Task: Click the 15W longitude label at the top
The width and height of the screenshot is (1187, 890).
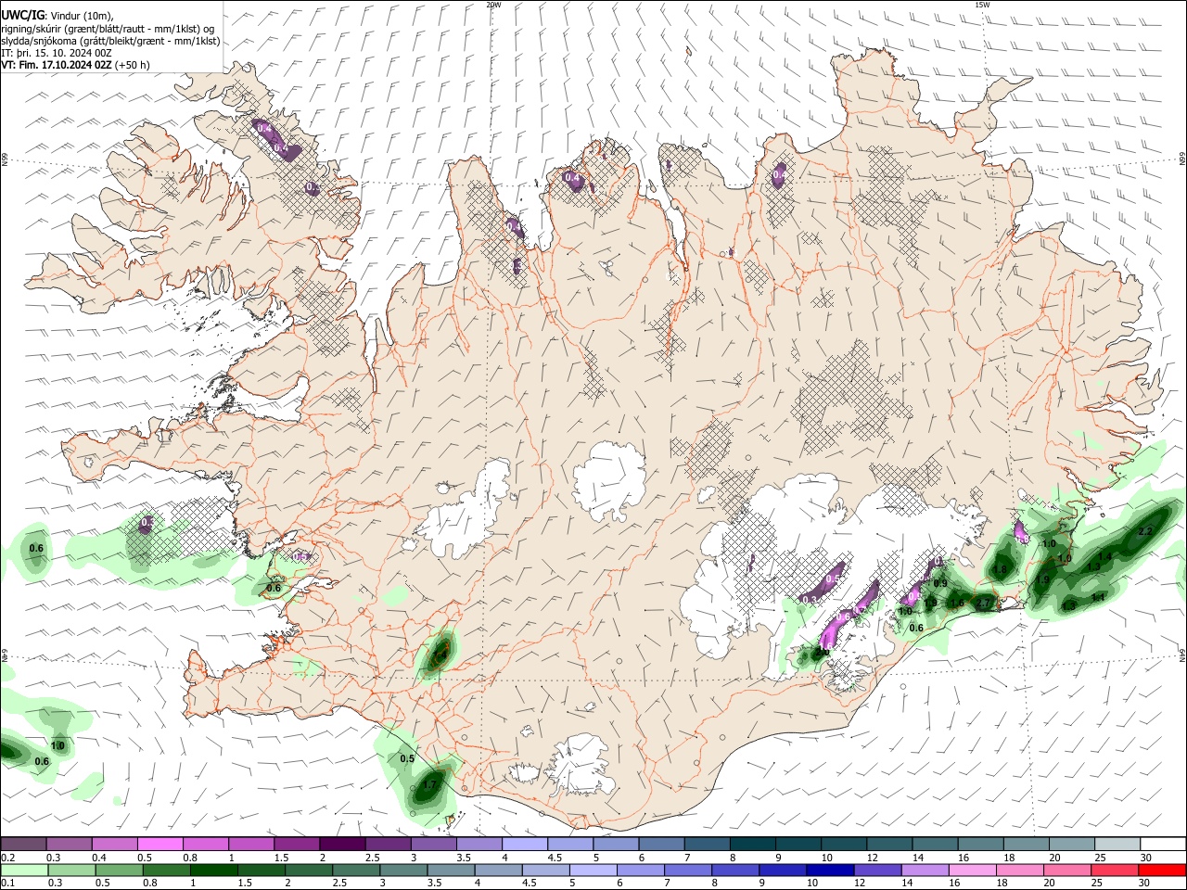Action: 982,5
